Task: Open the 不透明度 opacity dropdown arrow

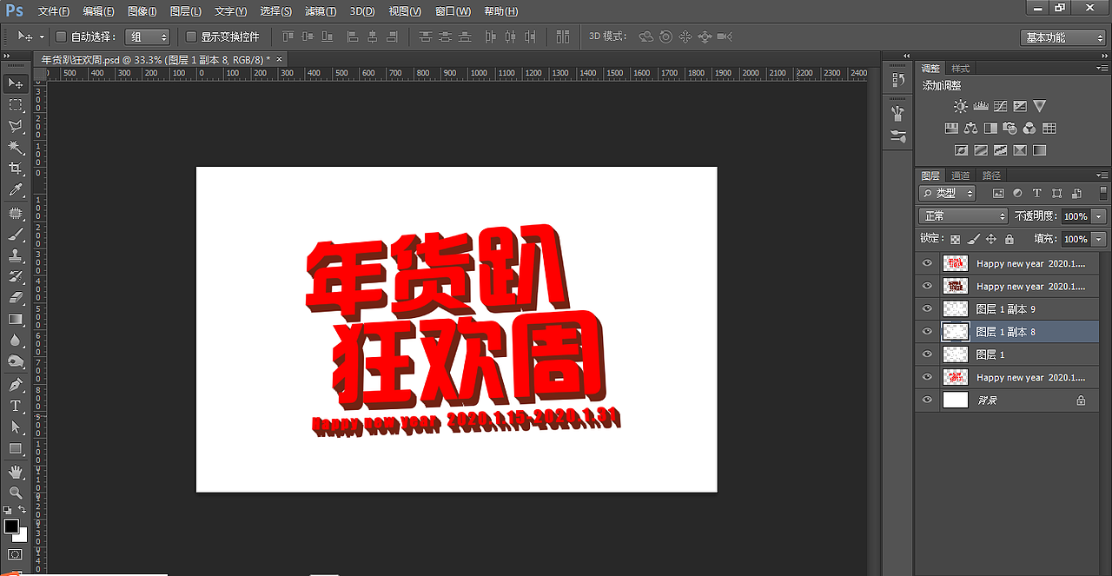Action: (x=1098, y=215)
